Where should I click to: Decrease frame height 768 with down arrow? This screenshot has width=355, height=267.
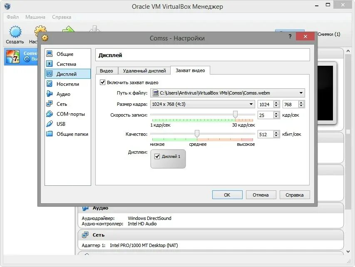pos(301,106)
